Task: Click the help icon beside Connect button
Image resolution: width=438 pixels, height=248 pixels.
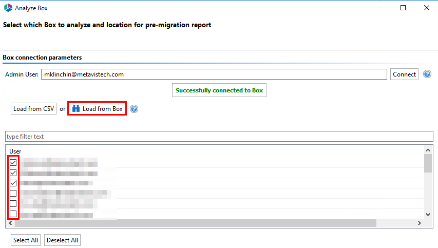Action: (x=427, y=74)
